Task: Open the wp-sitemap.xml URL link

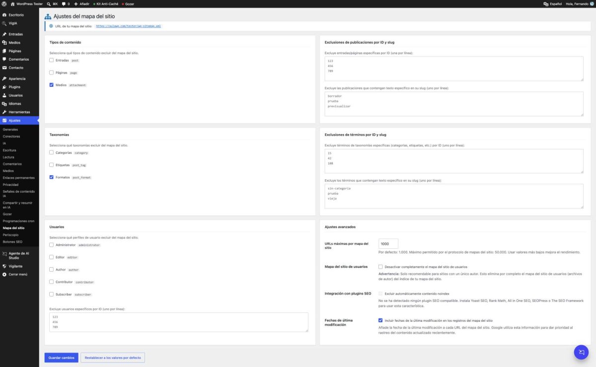Action: (x=129, y=26)
